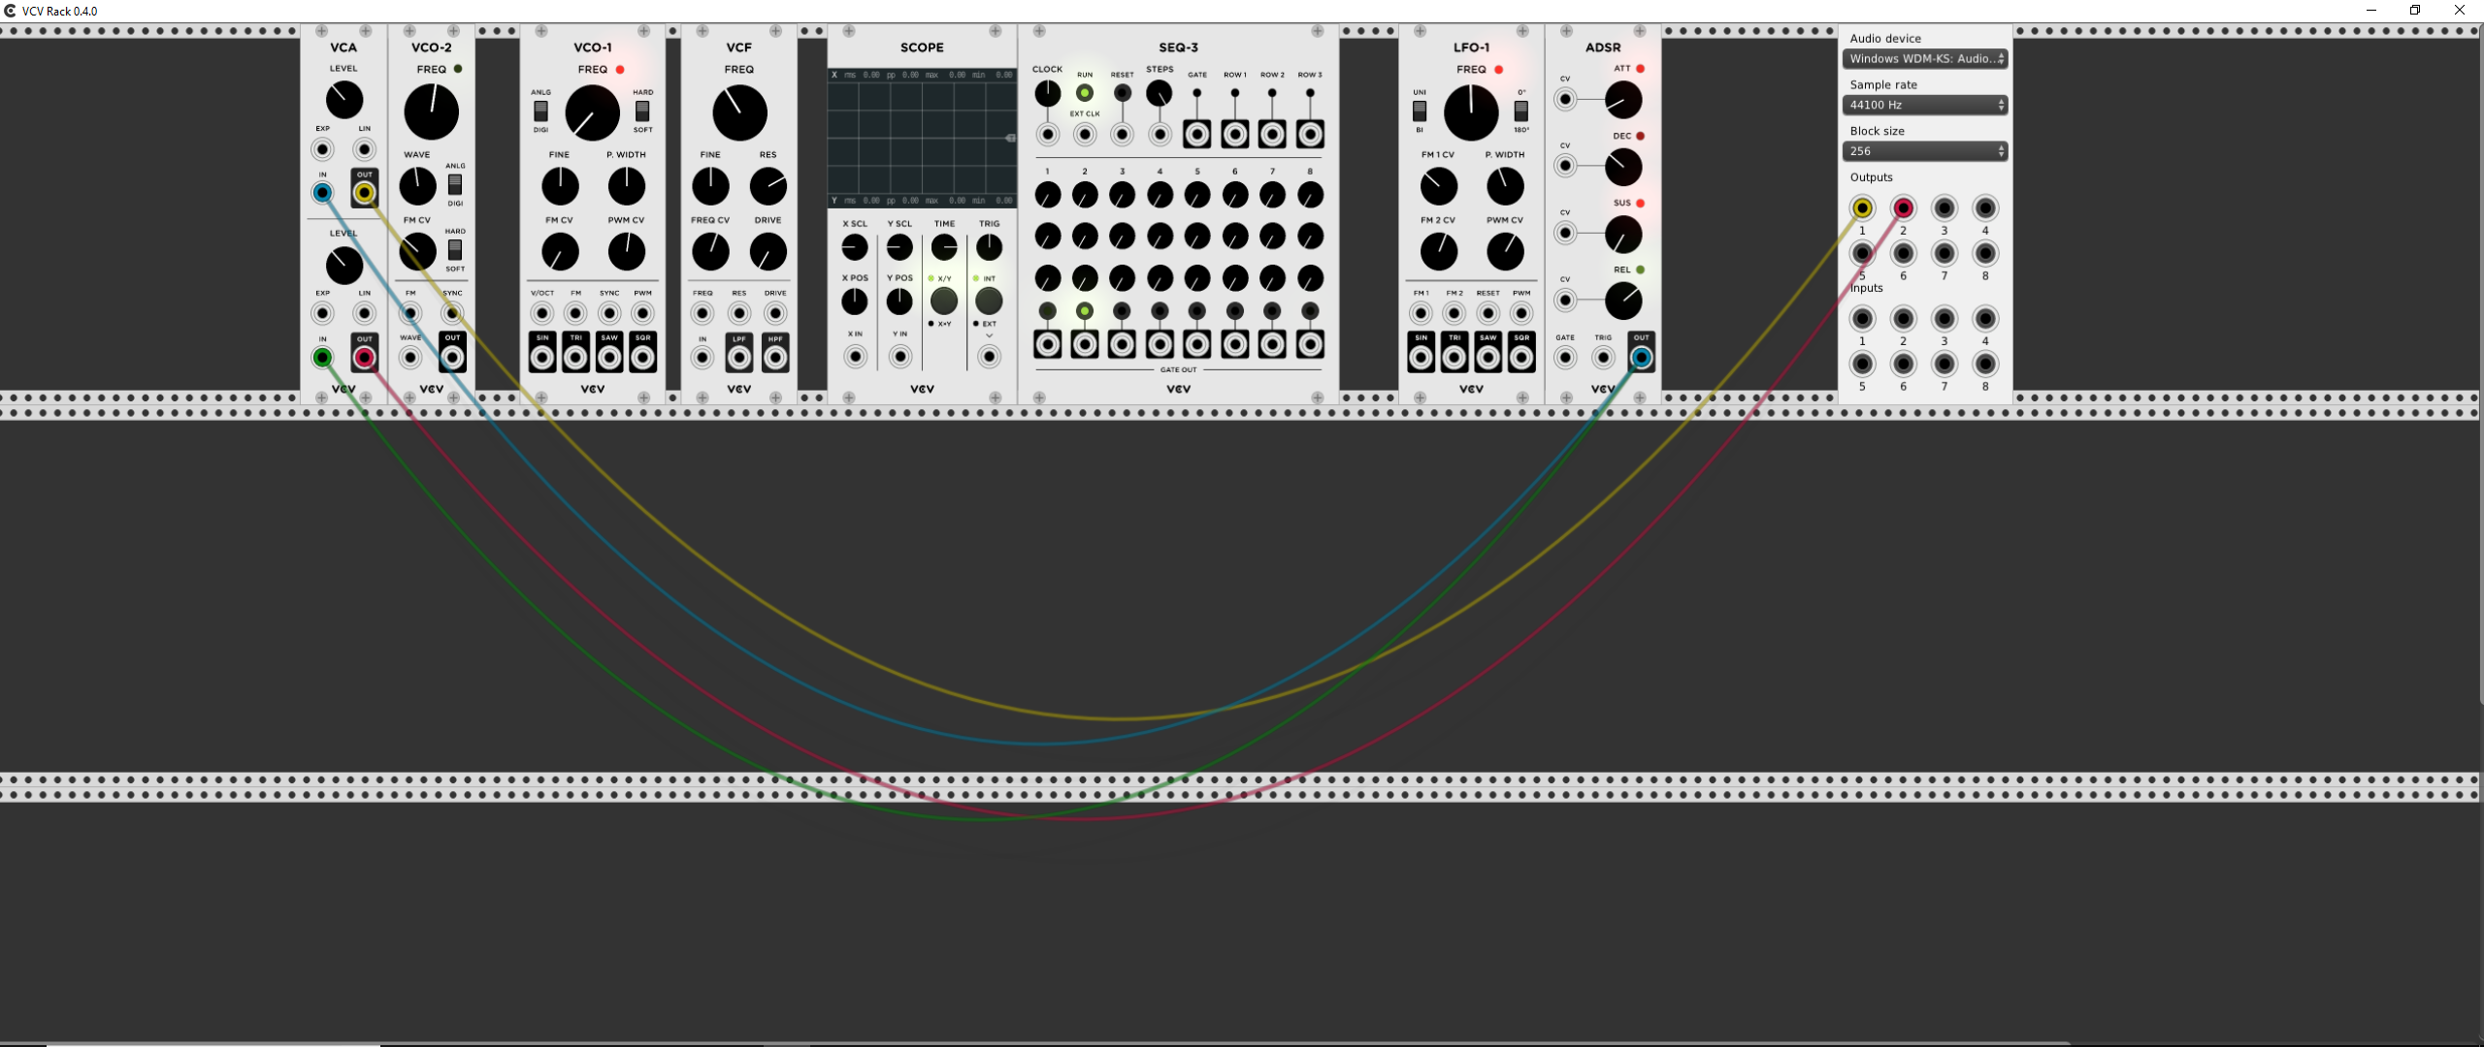
Task: Click the ADSR ATT knob
Action: (1623, 100)
